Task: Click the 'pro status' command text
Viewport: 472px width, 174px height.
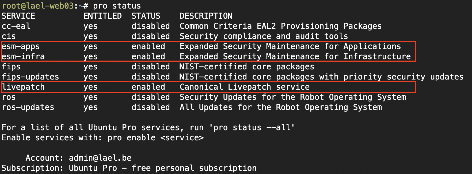Action: pyautogui.click(x=117, y=6)
